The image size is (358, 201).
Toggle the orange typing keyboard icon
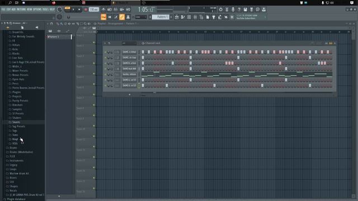(x=103, y=17)
